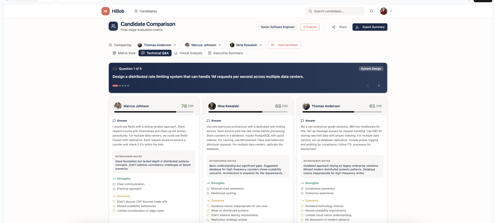Click Nina Kowalski's score progress bar
The height and width of the screenshot is (223, 495).
click(248, 112)
